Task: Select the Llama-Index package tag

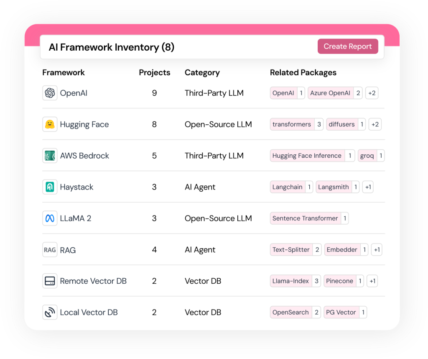Action: [290, 281]
